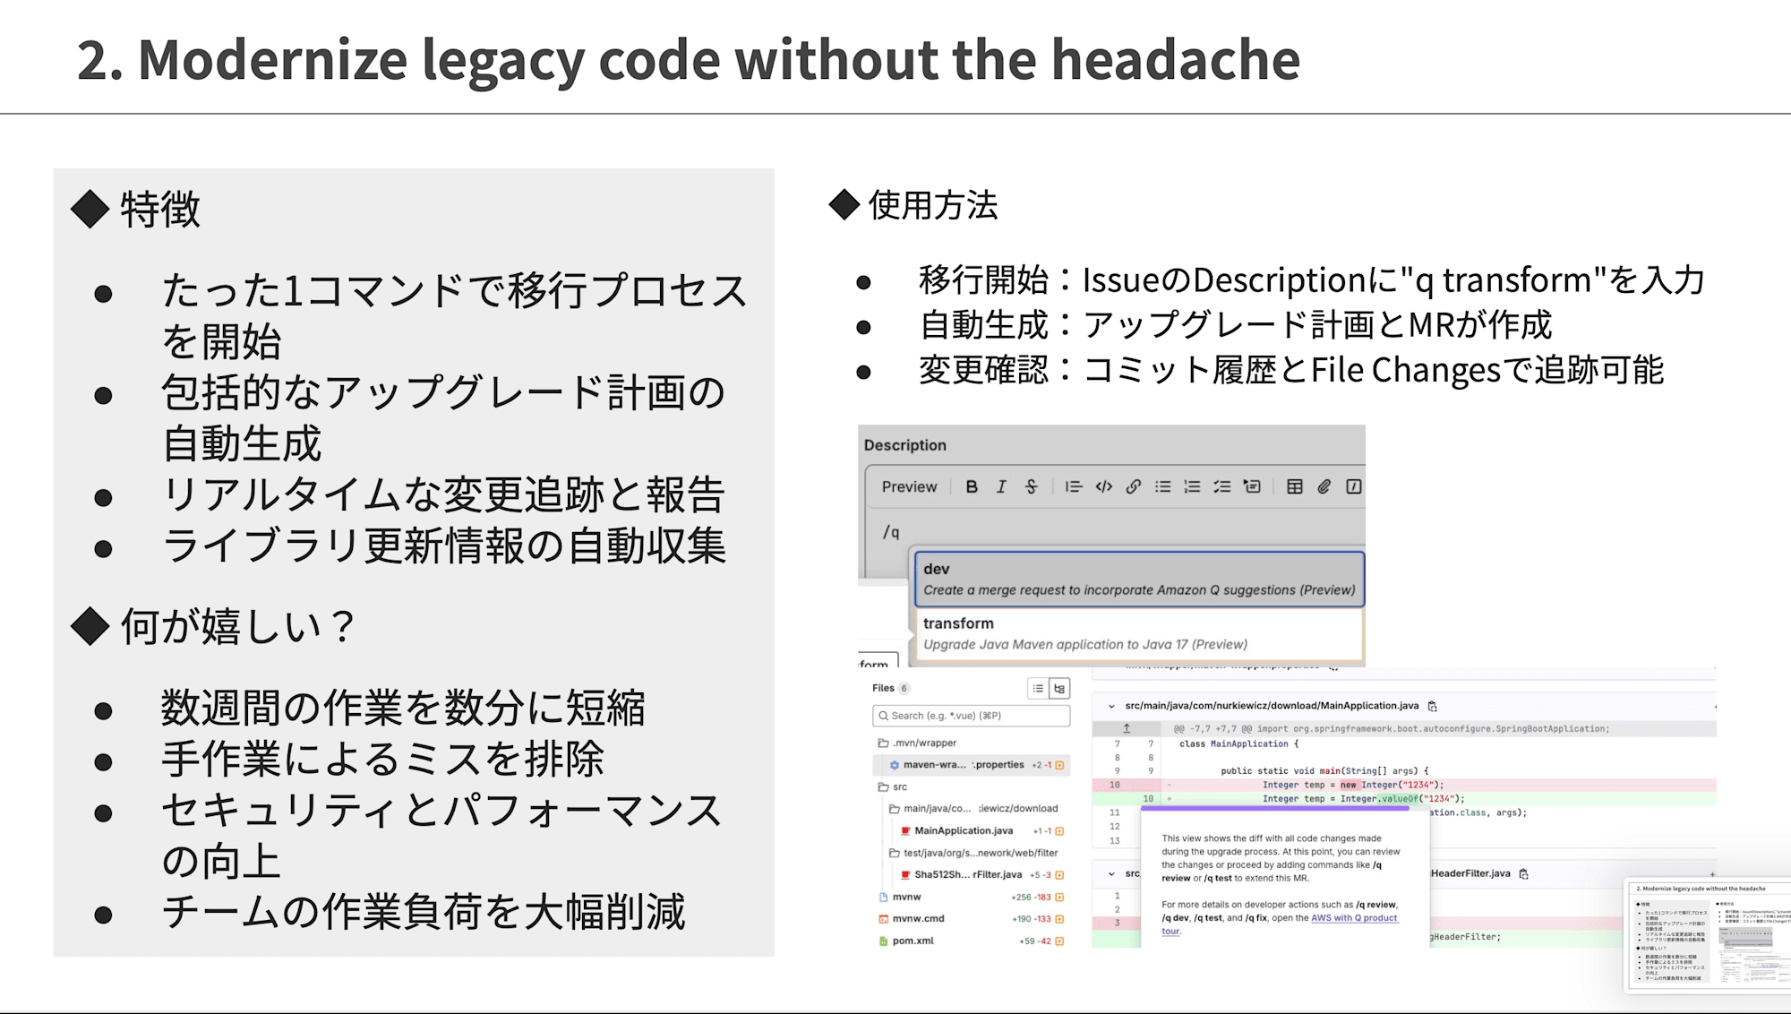
Task: Switch the files panel to list view
Action: [x=1038, y=688]
